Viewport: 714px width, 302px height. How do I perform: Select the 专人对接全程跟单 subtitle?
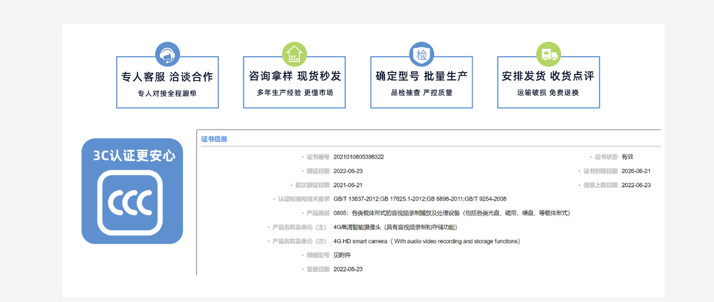coord(167,93)
